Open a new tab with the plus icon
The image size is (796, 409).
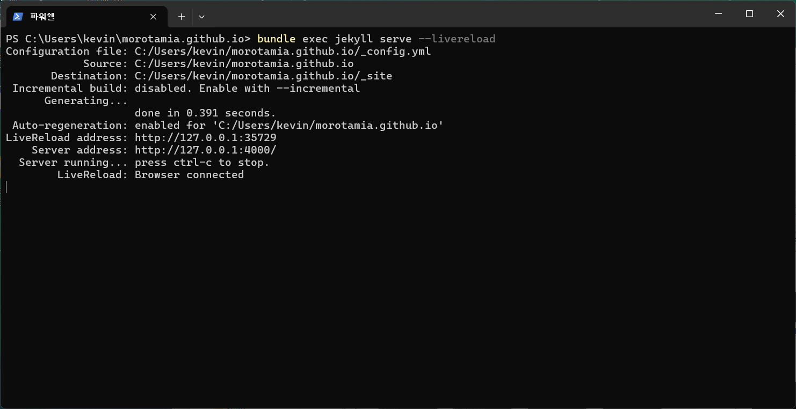tap(182, 17)
